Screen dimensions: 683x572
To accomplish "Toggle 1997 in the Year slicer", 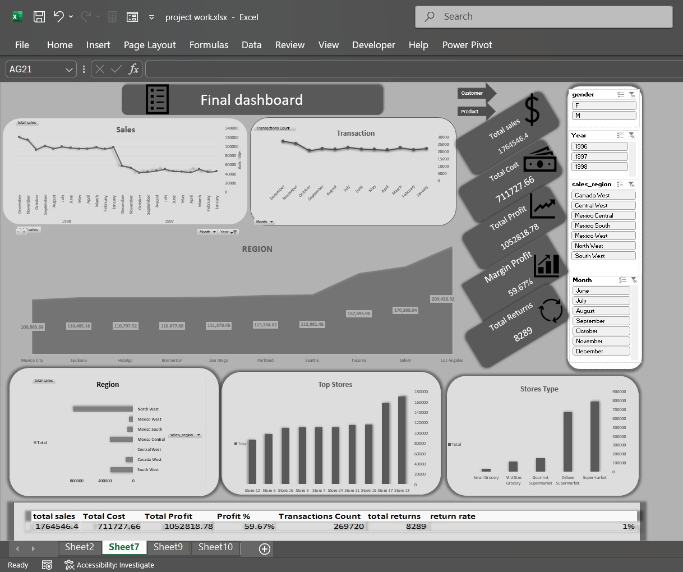I will 599,156.
